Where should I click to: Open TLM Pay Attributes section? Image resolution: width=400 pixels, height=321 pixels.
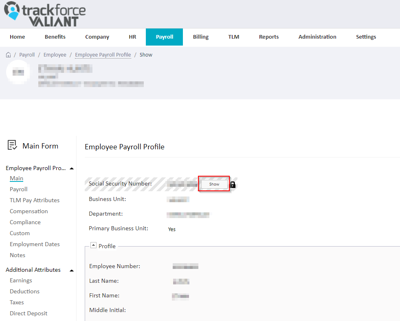(35, 200)
